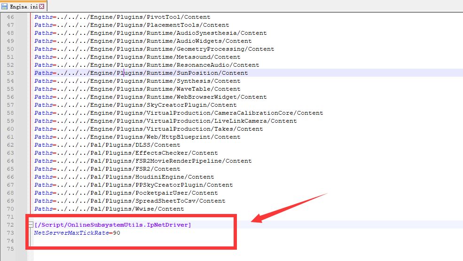Click the SkyCreatorPlugin/Content path under Engine

(x=135, y=105)
